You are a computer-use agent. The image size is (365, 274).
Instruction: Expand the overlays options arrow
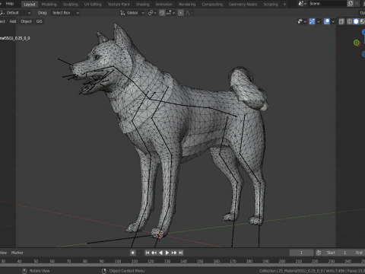[333, 21]
